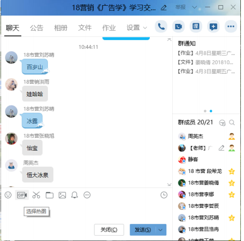
Task: Start a group voice call
Action: point(161,26)
